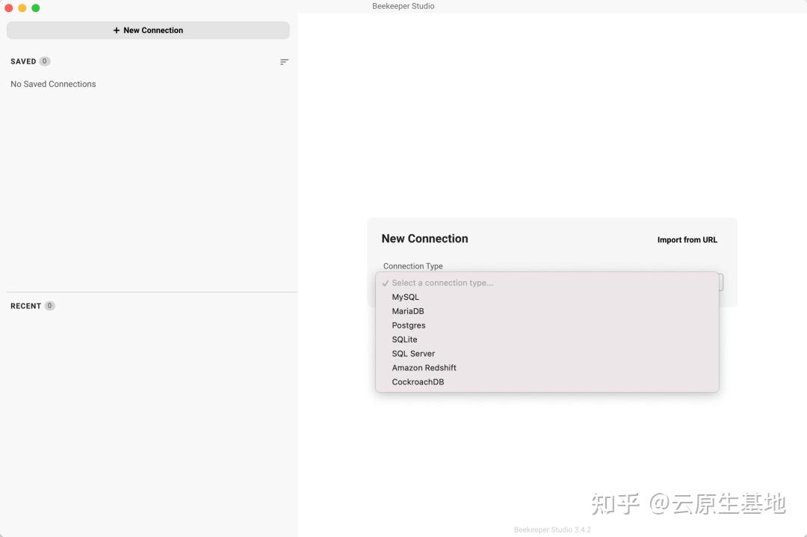This screenshot has width=807, height=537.
Task: Click the plus icon on New Connection
Action: coord(116,31)
